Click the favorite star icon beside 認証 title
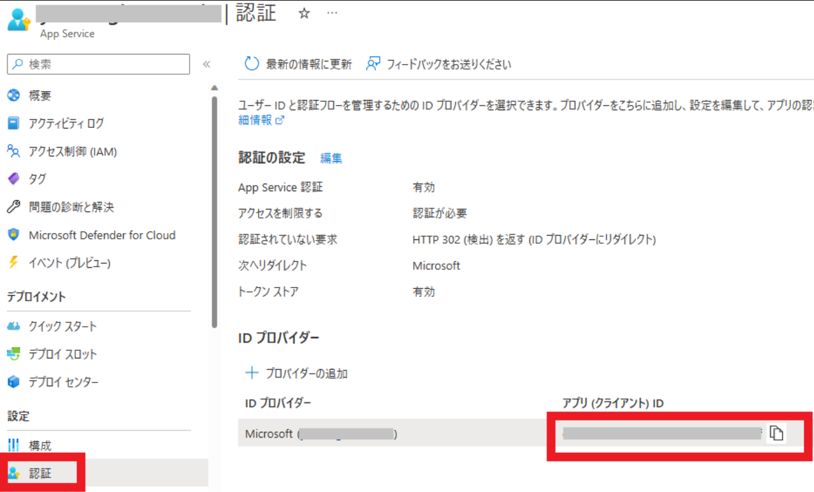 click(304, 15)
